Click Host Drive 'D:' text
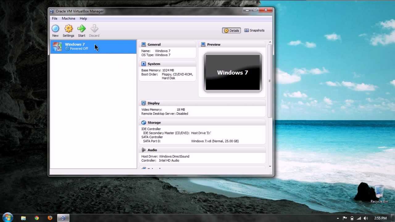Viewport: 395px width, 222px height. [x=201, y=133]
